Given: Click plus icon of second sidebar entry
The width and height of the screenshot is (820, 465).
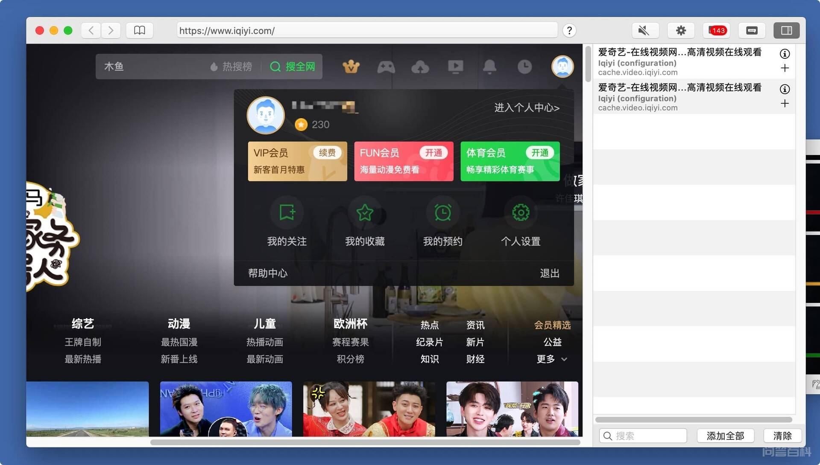Looking at the screenshot, I should tap(785, 104).
